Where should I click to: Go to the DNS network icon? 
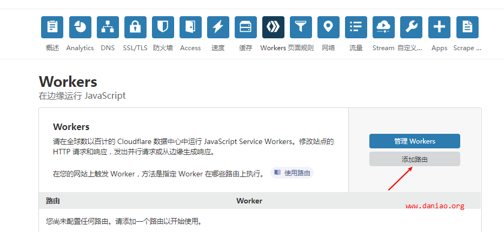pyautogui.click(x=108, y=28)
